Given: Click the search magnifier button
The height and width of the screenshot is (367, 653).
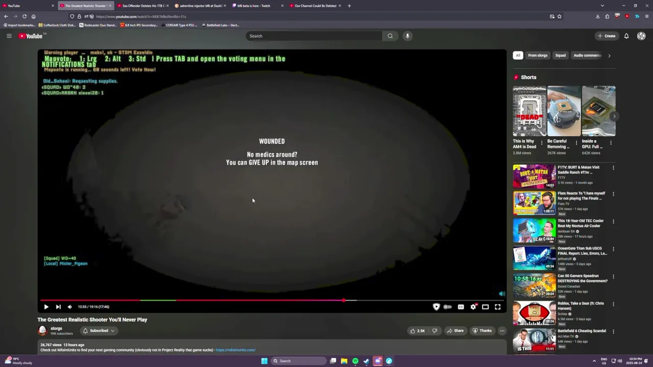Looking at the screenshot, I should [390, 36].
